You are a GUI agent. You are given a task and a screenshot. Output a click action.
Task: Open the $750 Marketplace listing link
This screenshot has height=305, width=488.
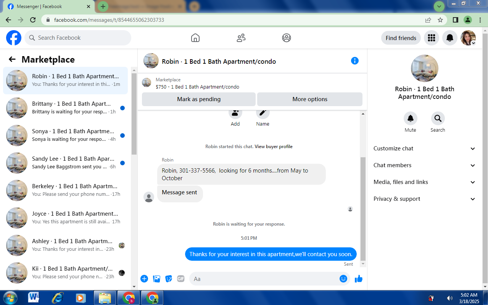(197, 87)
